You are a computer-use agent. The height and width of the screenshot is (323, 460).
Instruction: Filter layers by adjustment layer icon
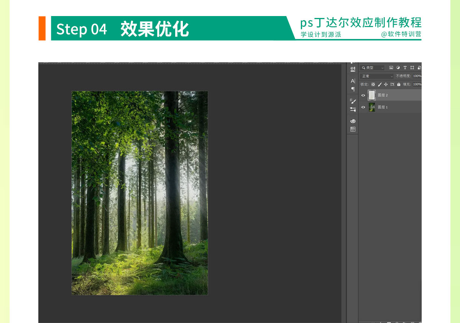tap(398, 68)
